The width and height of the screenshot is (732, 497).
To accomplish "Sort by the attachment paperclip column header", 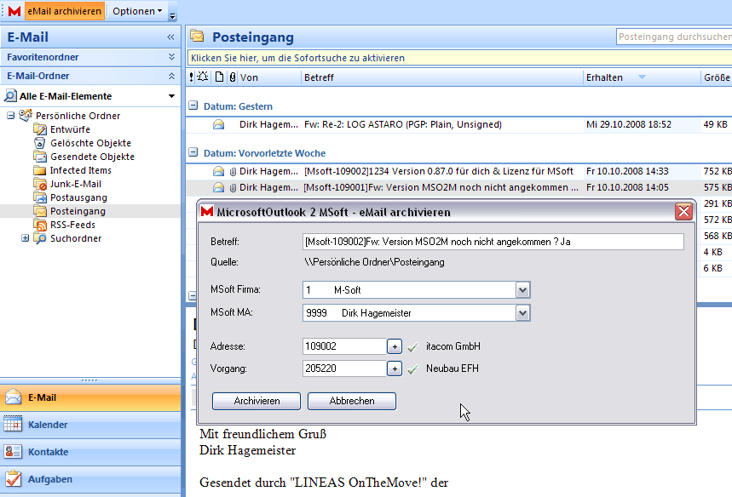I will coord(233,77).
